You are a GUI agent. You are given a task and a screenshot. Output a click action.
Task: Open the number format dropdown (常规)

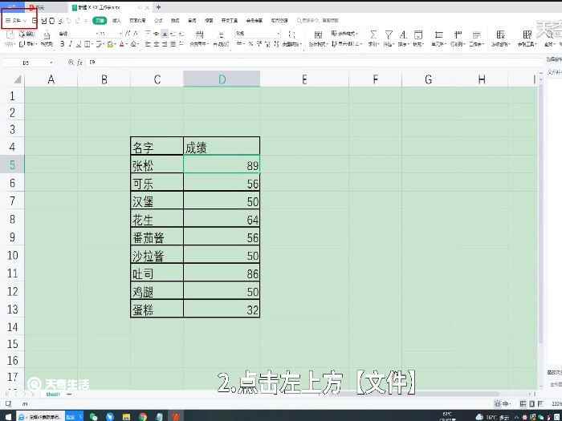click(x=258, y=34)
